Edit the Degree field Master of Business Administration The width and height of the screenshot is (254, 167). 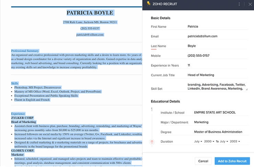point(221,132)
